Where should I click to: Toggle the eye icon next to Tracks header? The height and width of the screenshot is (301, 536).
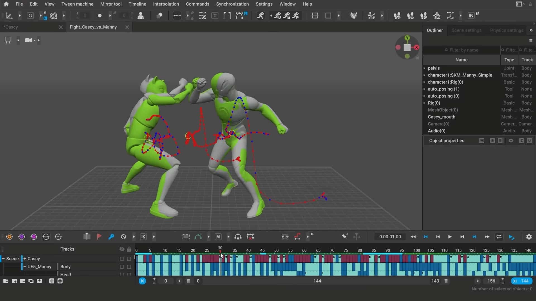(122, 249)
